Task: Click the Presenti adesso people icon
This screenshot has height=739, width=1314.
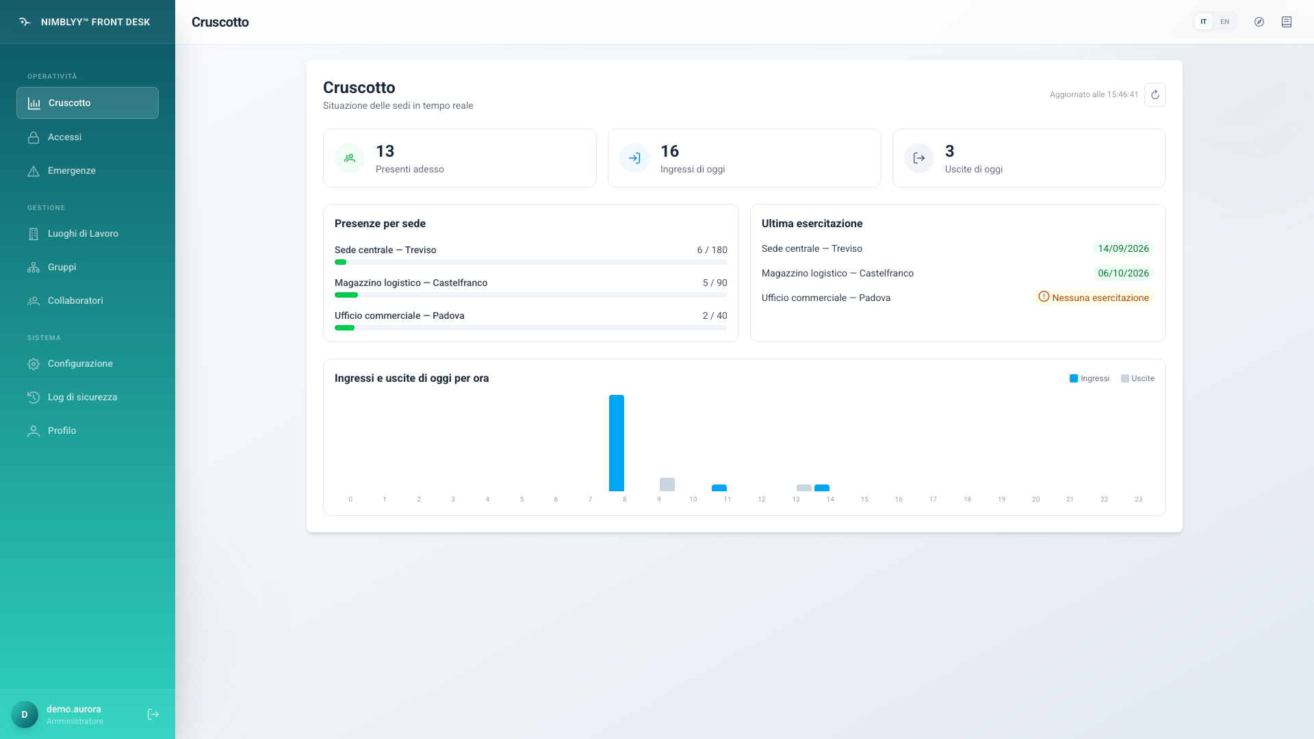Action: [350, 158]
